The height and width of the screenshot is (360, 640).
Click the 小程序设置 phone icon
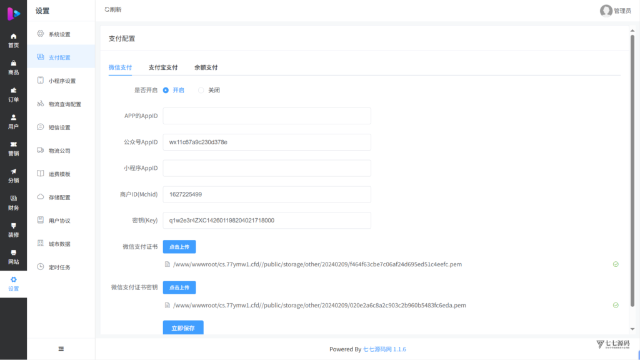coord(41,81)
